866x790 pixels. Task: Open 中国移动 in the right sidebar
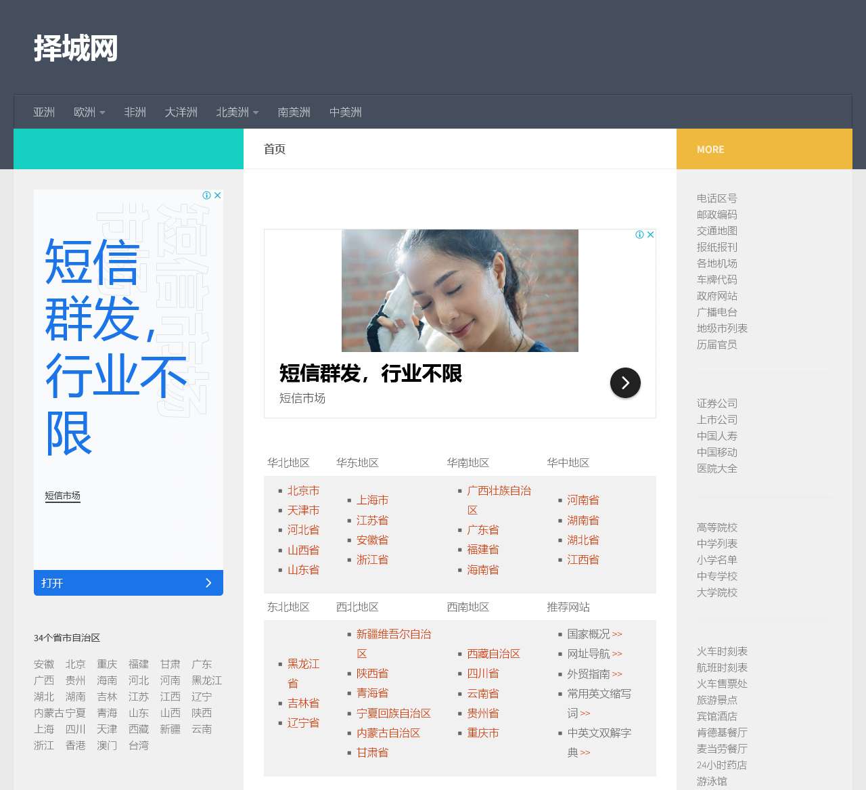pyautogui.click(x=717, y=452)
